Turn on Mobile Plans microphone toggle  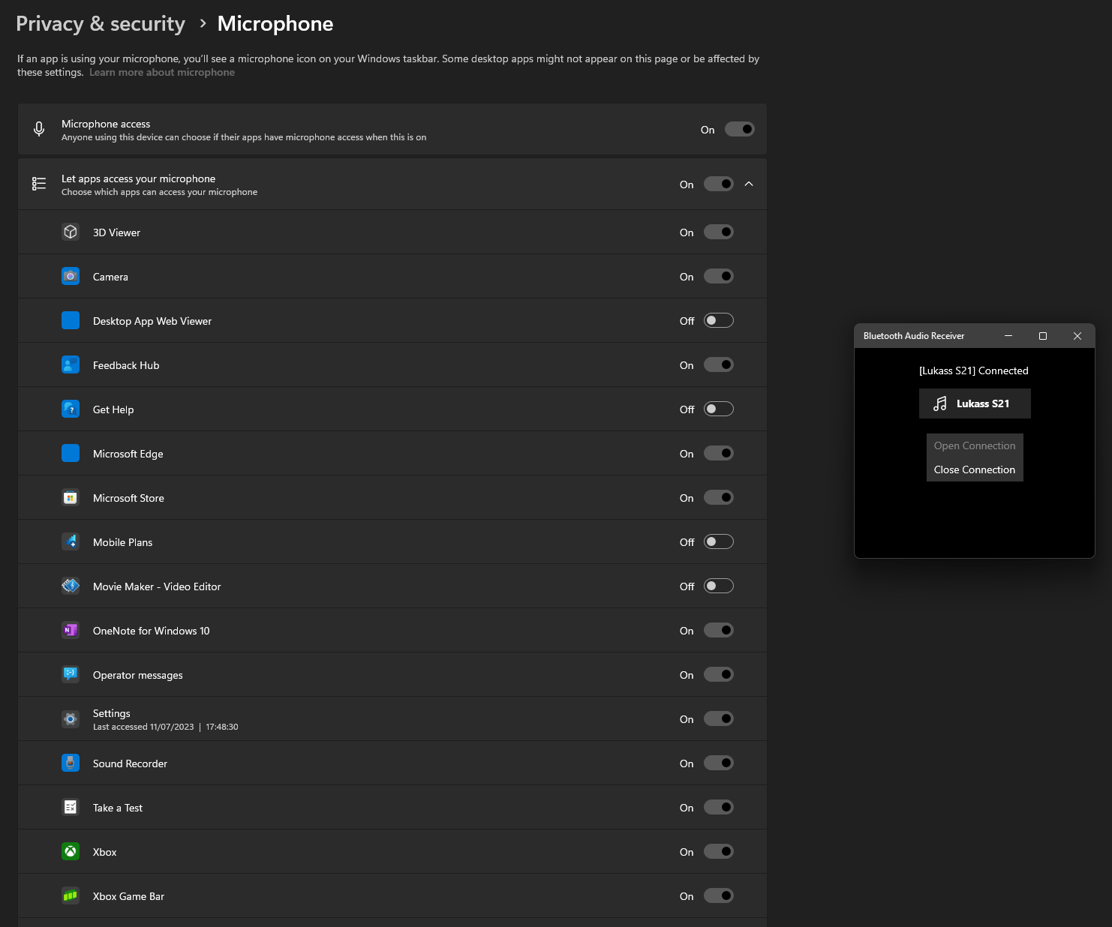point(719,541)
